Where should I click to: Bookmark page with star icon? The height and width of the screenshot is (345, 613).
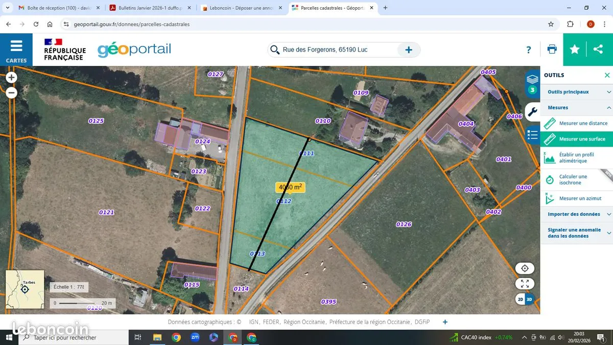[x=551, y=24]
